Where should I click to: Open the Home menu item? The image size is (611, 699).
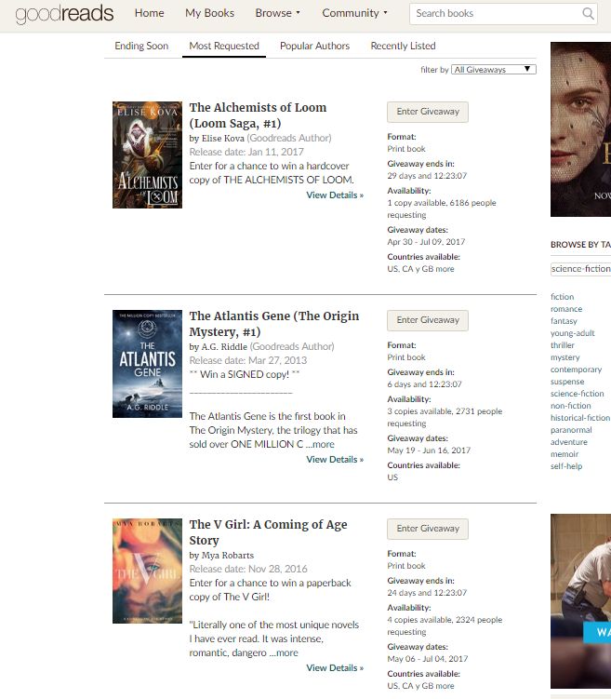(x=149, y=13)
